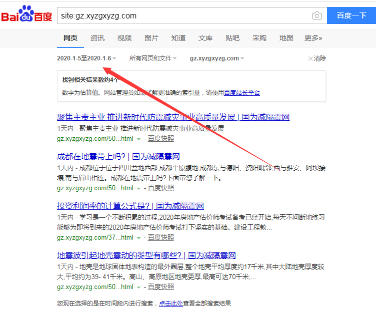The image size is (376, 321).
Task: Open result 投资利润率的计算公式是?
Action: (x=130, y=206)
